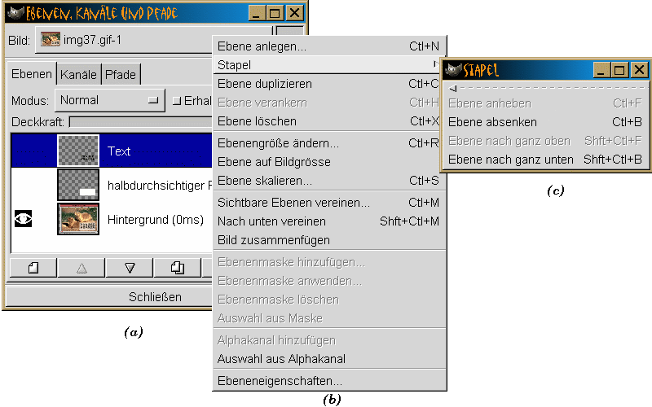The image size is (652, 407).
Task: Open the Modus Normal dropdown
Action: click(x=110, y=100)
